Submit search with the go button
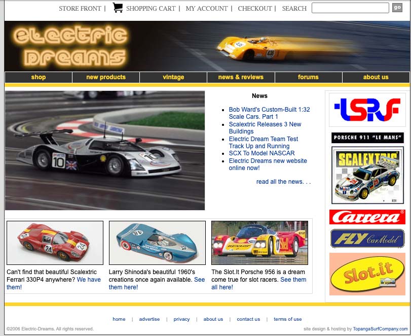 pyautogui.click(x=397, y=8)
